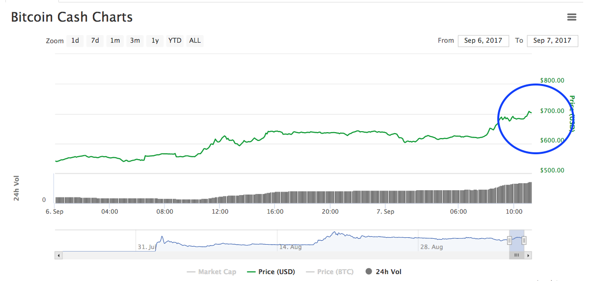Screen dimensions: 592x281
Task: Set zoom to 3m
Action: click(x=135, y=41)
